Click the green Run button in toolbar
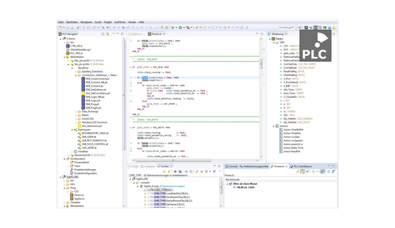The width and height of the screenshot is (395, 228). tap(180, 27)
